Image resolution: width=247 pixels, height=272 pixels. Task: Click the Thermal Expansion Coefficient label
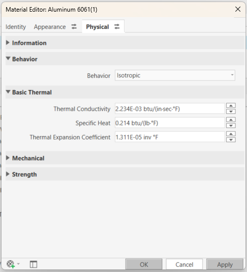[x=70, y=137]
